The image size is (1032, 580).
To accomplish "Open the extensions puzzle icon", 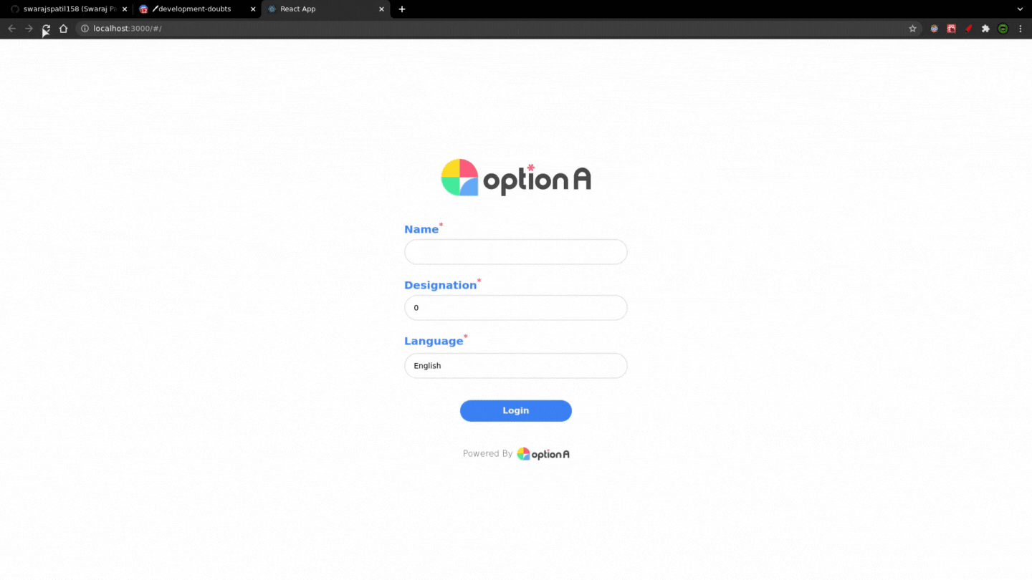I will pyautogui.click(x=985, y=29).
